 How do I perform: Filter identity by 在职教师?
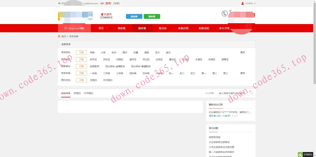coord(94,66)
